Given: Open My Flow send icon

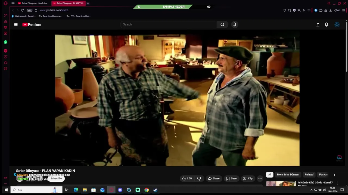Looking at the screenshot, I should pos(304,10).
